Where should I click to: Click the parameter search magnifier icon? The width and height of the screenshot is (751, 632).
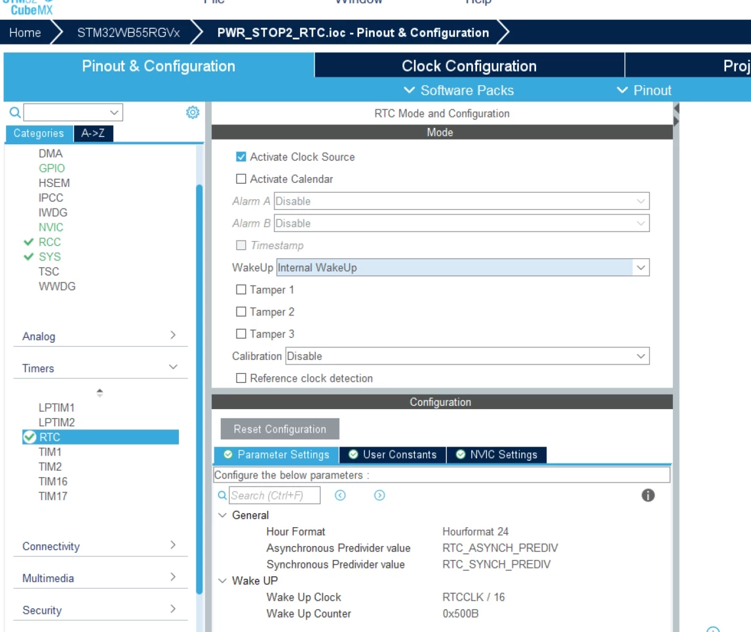(x=222, y=496)
